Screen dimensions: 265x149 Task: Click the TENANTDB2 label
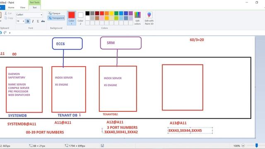[x=110, y=114]
